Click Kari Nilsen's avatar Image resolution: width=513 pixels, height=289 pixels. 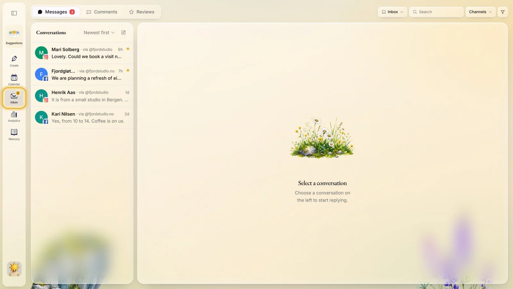[x=41, y=118]
